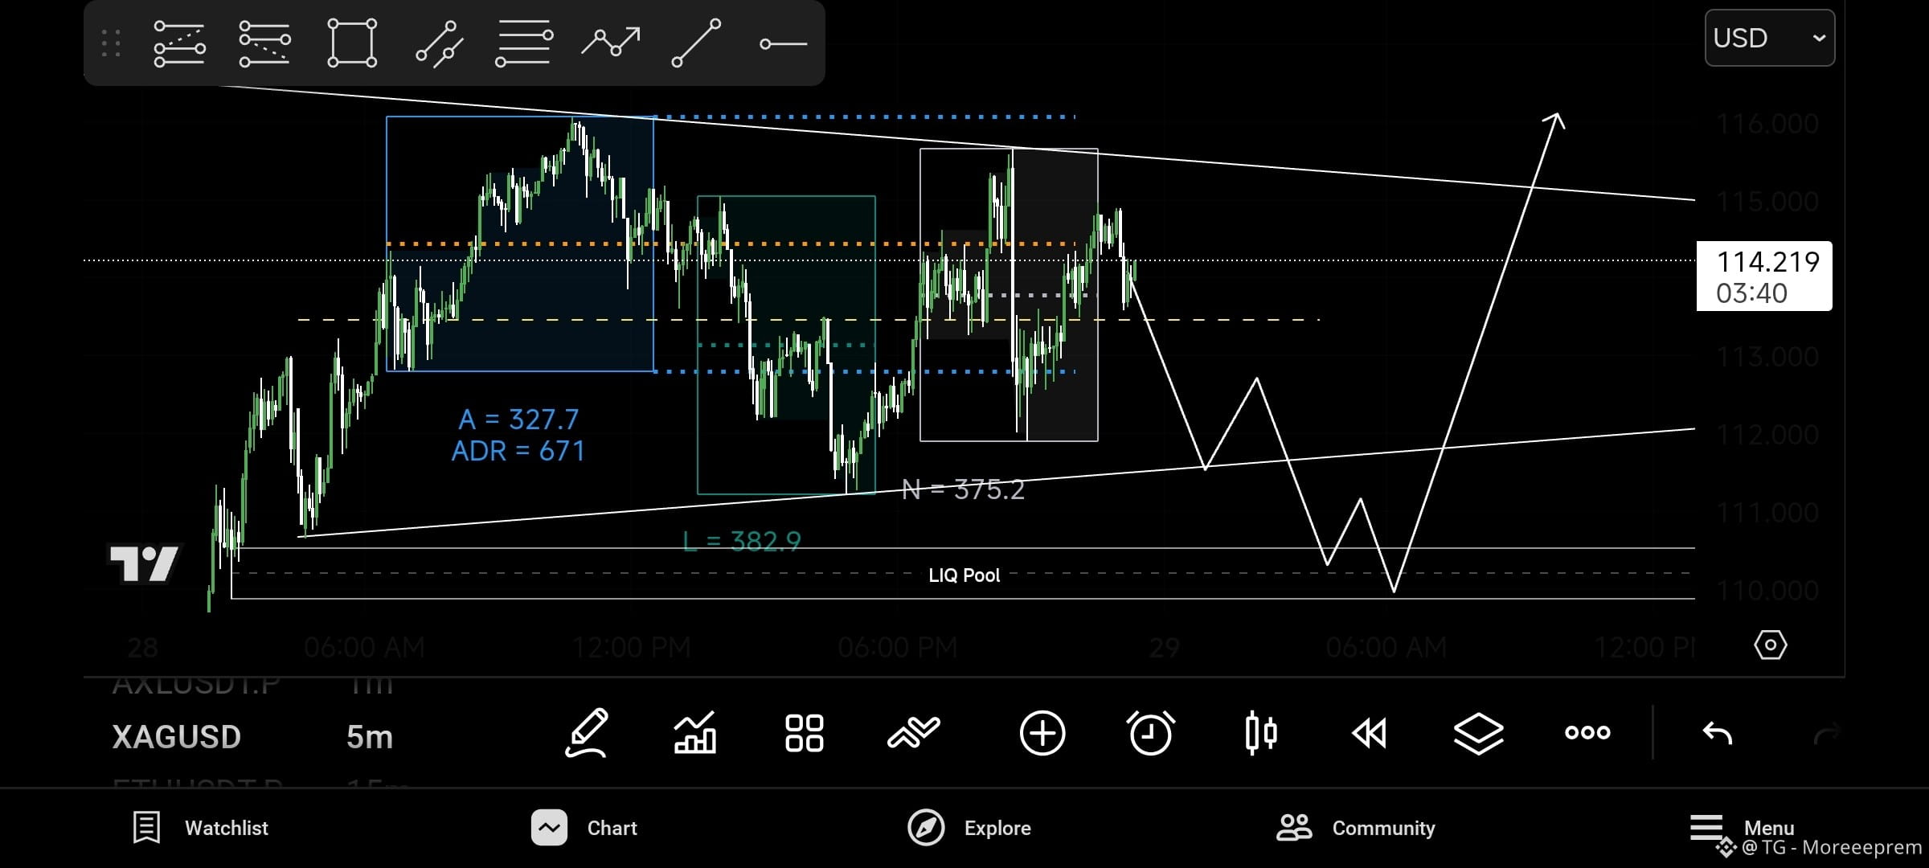This screenshot has height=868, width=1929.
Task: Select the "LIQ Pool" label
Action: pyautogui.click(x=964, y=575)
